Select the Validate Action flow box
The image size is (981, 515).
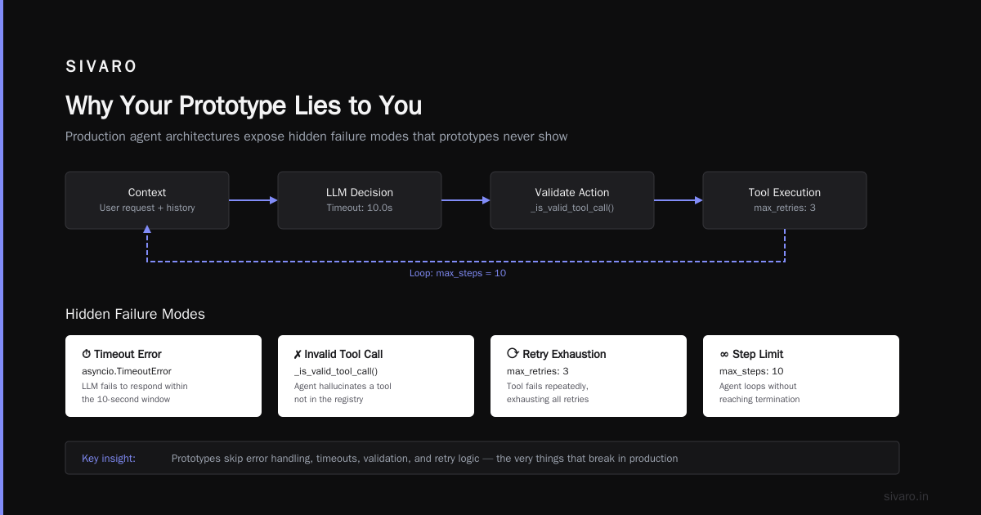click(x=572, y=200)
